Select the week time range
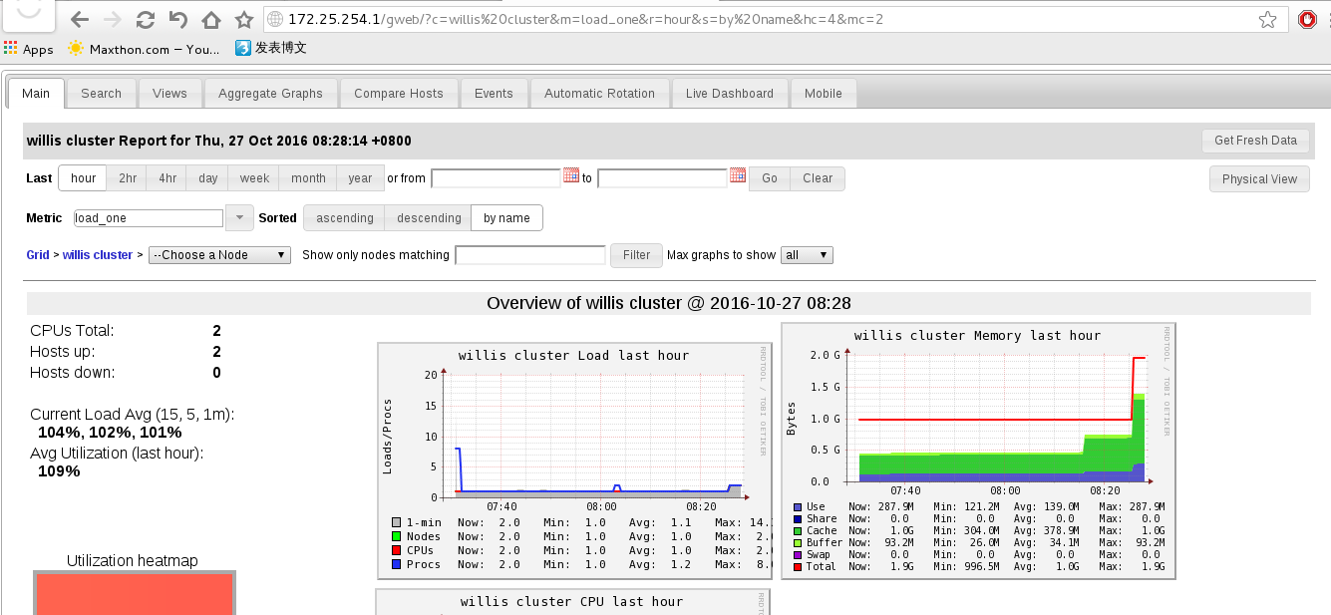1331x615 pixels. 254,178
